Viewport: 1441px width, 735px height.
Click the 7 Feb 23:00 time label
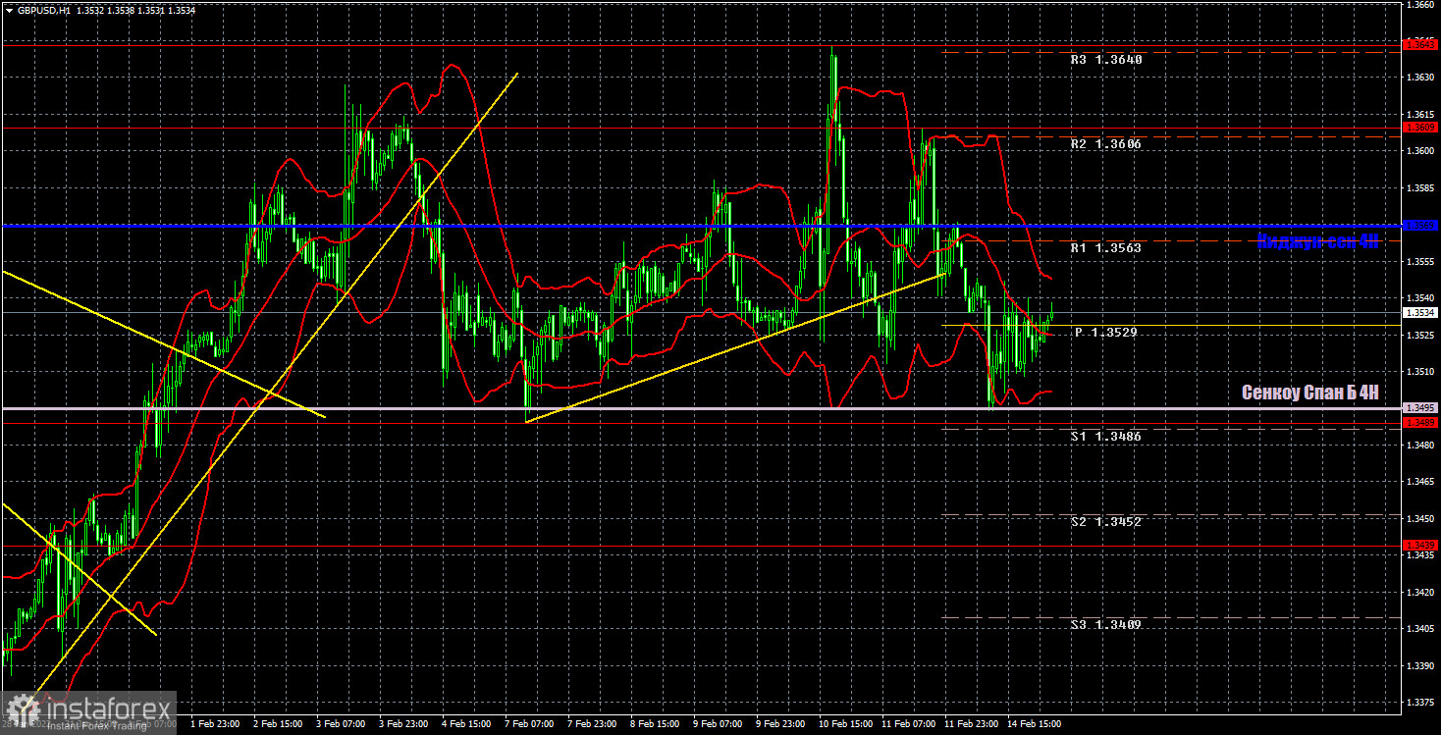click(591, 724)
